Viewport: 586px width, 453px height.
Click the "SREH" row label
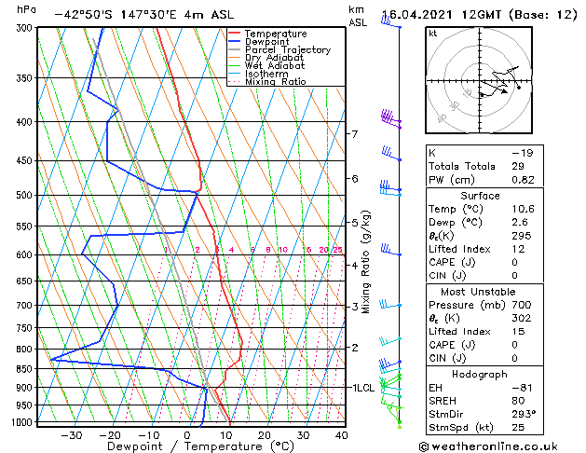(443, 401)
